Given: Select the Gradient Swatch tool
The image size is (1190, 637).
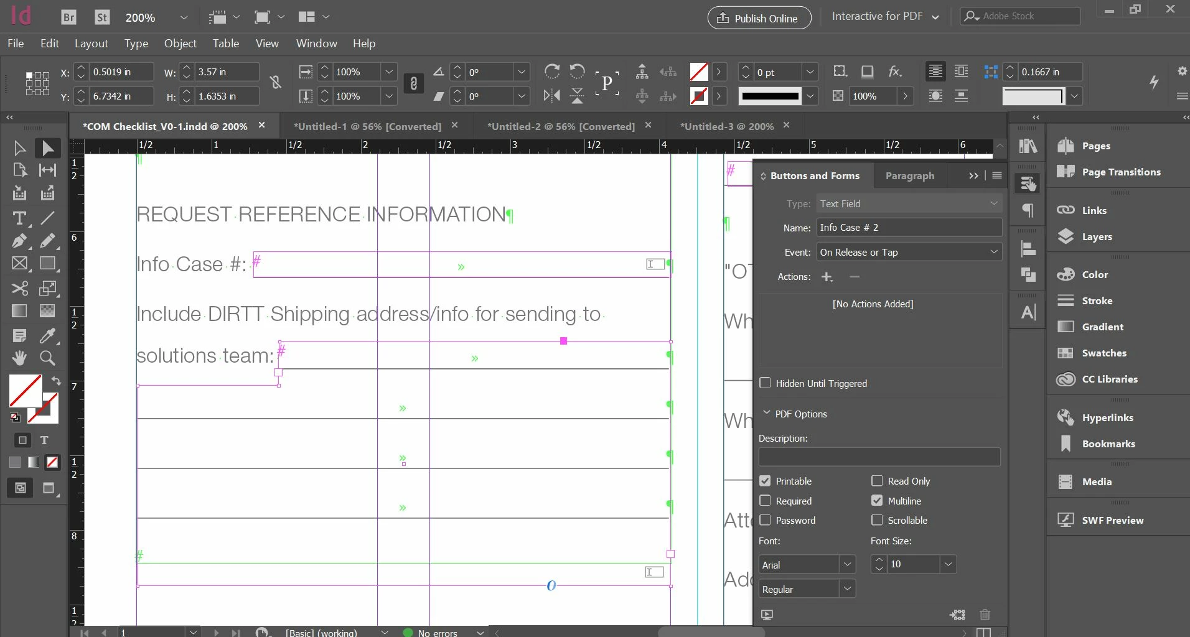Looking at the screenshot, I should pos(19,310).
